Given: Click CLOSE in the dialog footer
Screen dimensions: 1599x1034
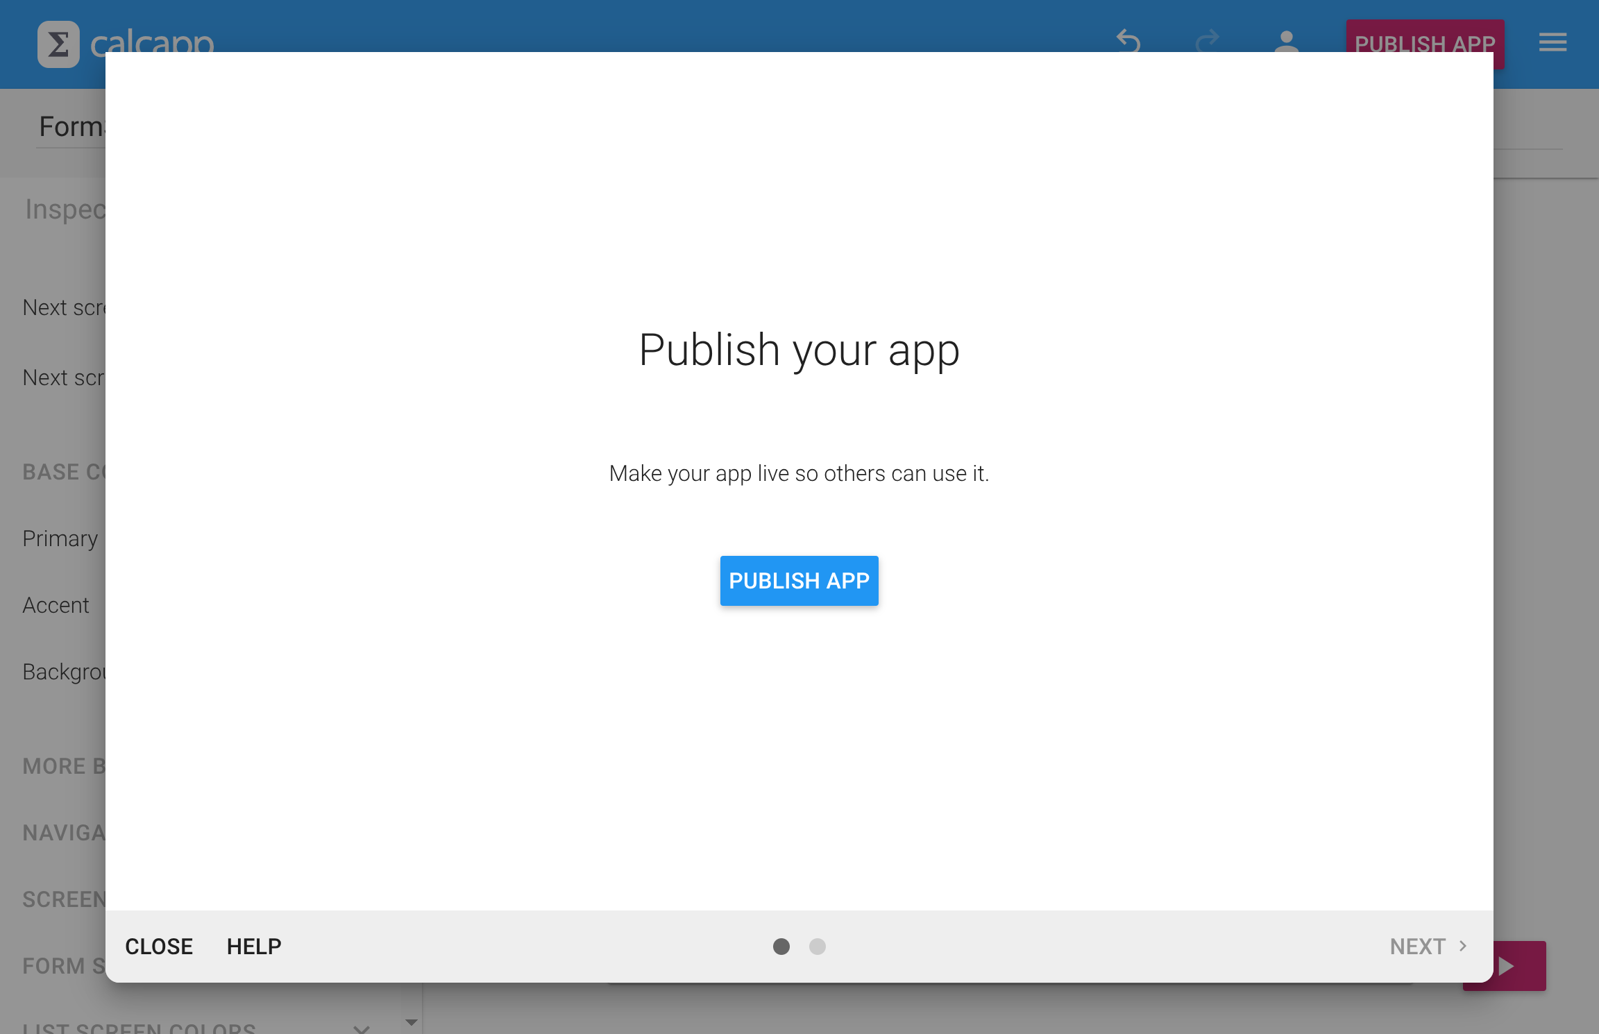Looking at the screenshot, I should 159,947.
